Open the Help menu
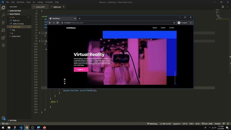The width and height of the screenshot is (231, 130). [x=57, y=2]
